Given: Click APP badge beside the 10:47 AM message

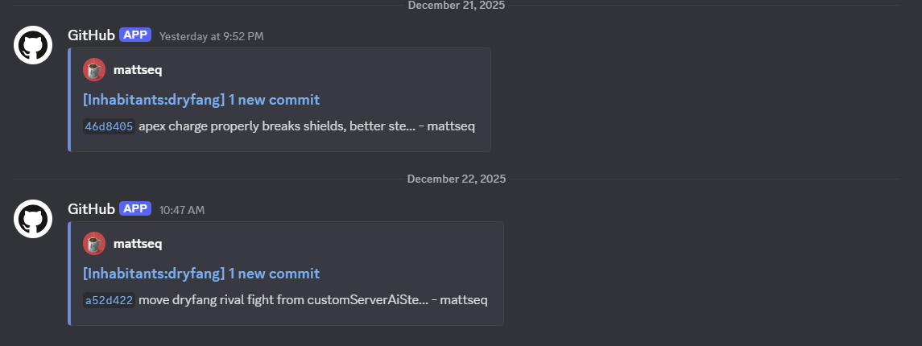Looking at the screenshot, I should [x=135, y=208].
